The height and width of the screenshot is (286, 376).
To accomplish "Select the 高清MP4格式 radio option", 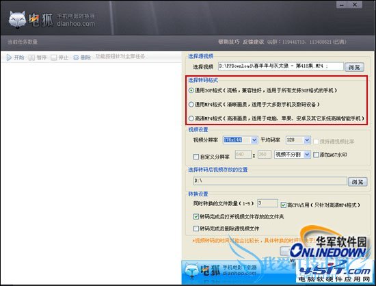I will pos(191,118).
